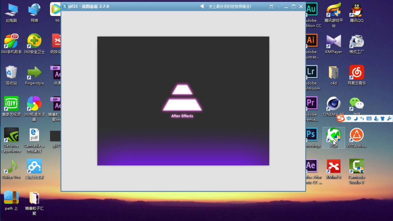Select the 讲课 AEP file behind the viewer
This screenshot has width=393, height=221.
click(56, 75)
